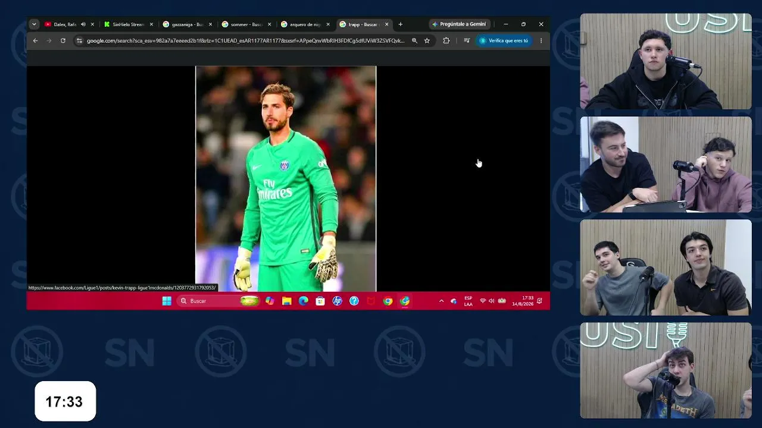This screenshot has width=762, height=428.
Task: Click the browser forward arrow
Action: point(49,40)
